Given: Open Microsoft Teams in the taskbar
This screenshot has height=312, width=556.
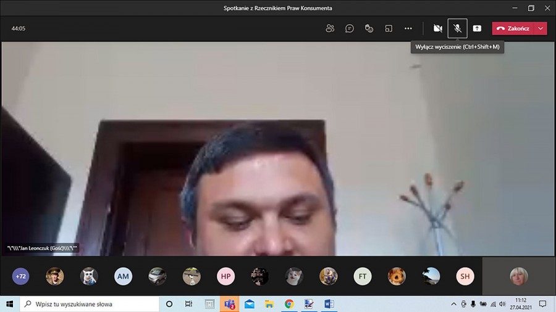Looking at the screenshot, I should click(229, 304).
